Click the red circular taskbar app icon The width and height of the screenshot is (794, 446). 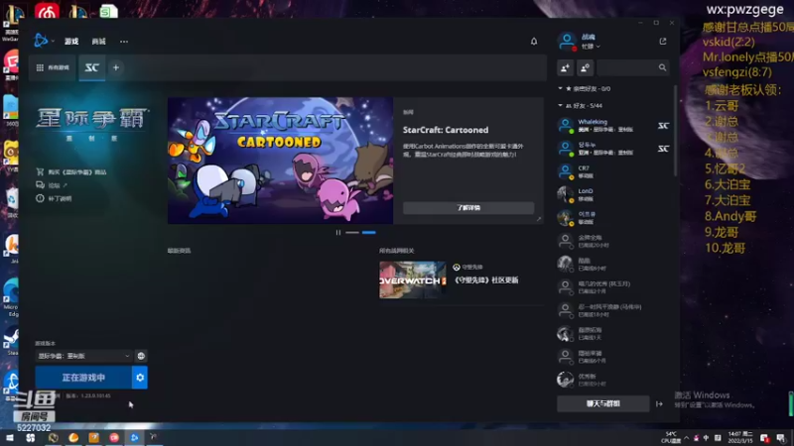[114, 437]
